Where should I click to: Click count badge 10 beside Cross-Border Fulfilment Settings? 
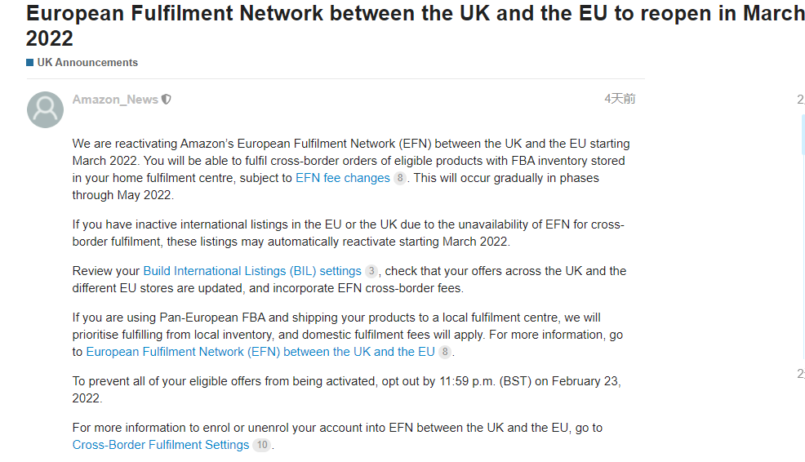261,445
